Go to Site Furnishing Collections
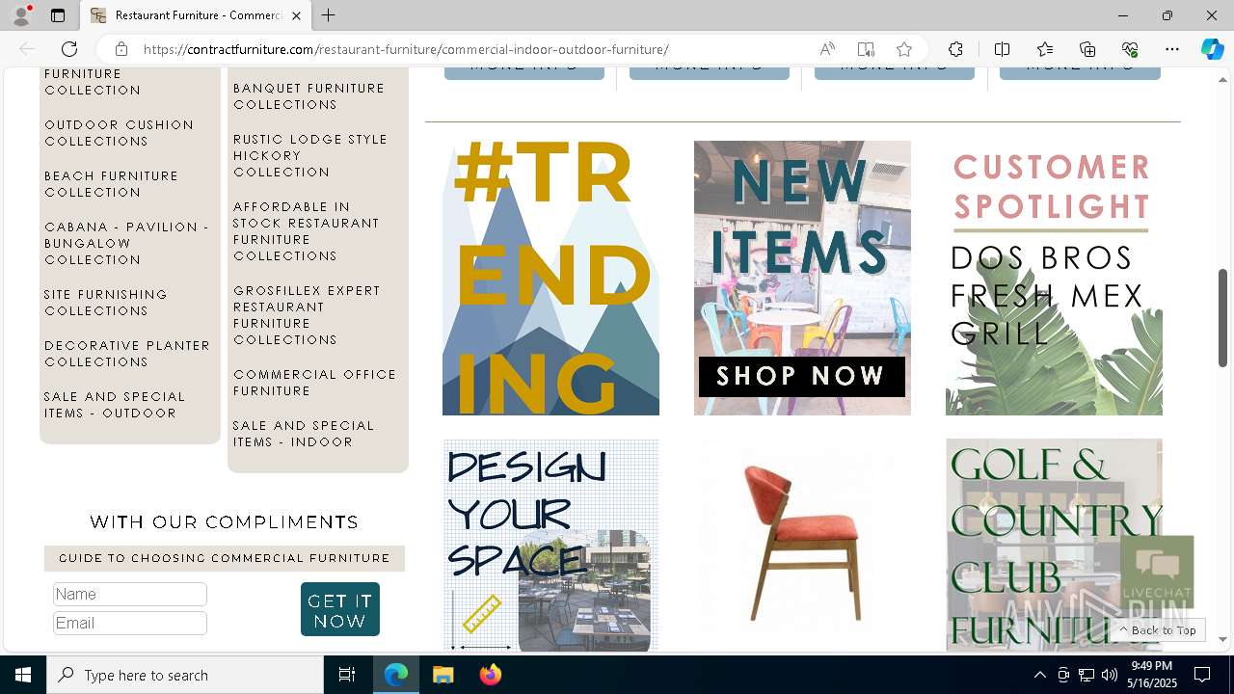The height and width of the screenshot is (694, 1234). 106,303
